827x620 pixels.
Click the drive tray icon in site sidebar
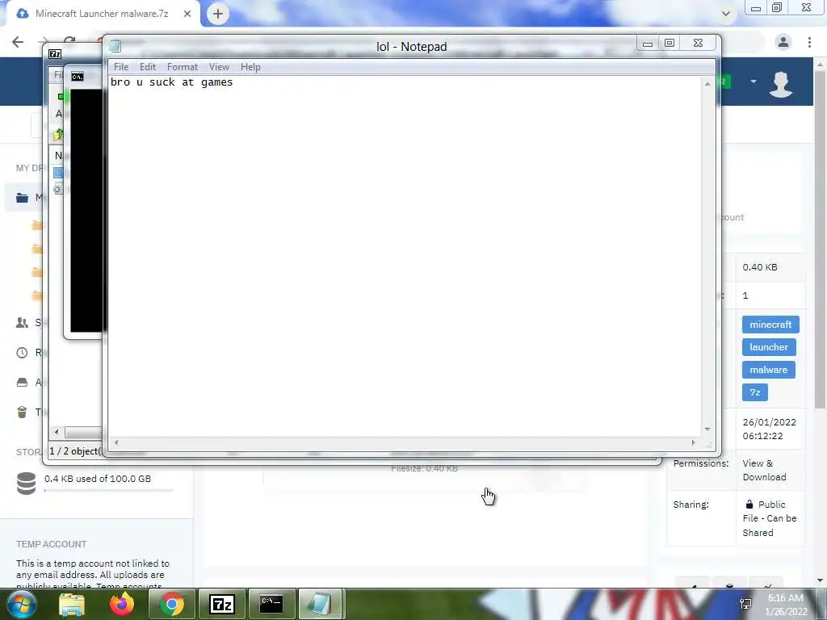(22, 382)
